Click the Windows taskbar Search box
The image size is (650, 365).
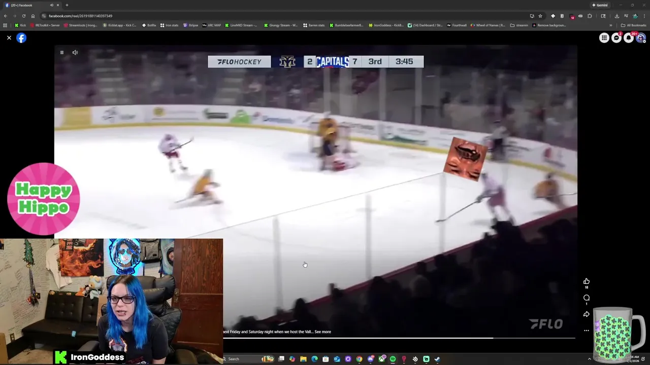pyautogui.click(x=249, y=359)
